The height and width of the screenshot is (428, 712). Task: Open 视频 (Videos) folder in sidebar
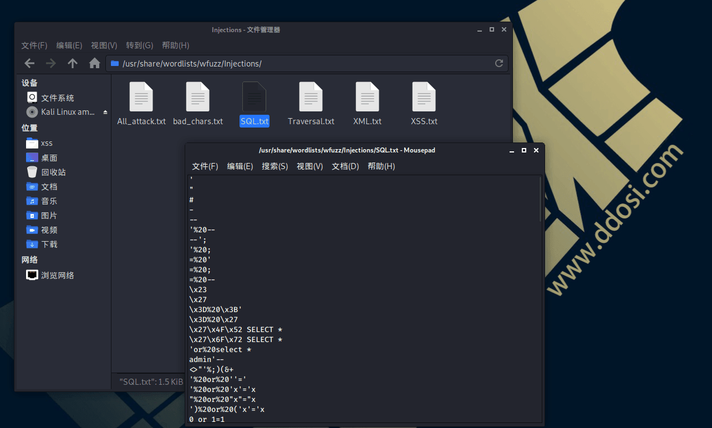42,230
